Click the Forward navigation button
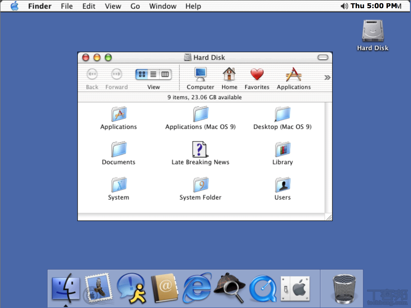 tap(116, 74)
